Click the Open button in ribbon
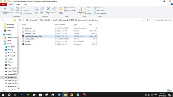Image resolution: width=173 pixels, height=97 pixels. (x=88, y=8)
